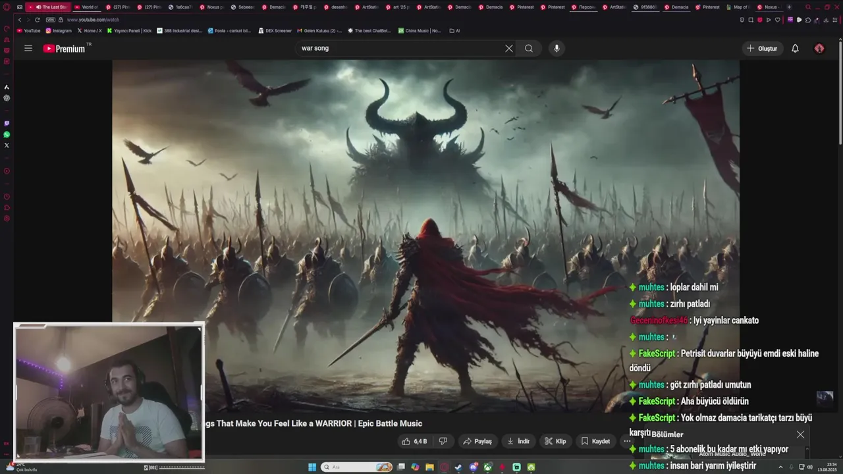This screenshot has height=474, width=843.
Task: Open a new browser tab
Action: pos(789,7)
